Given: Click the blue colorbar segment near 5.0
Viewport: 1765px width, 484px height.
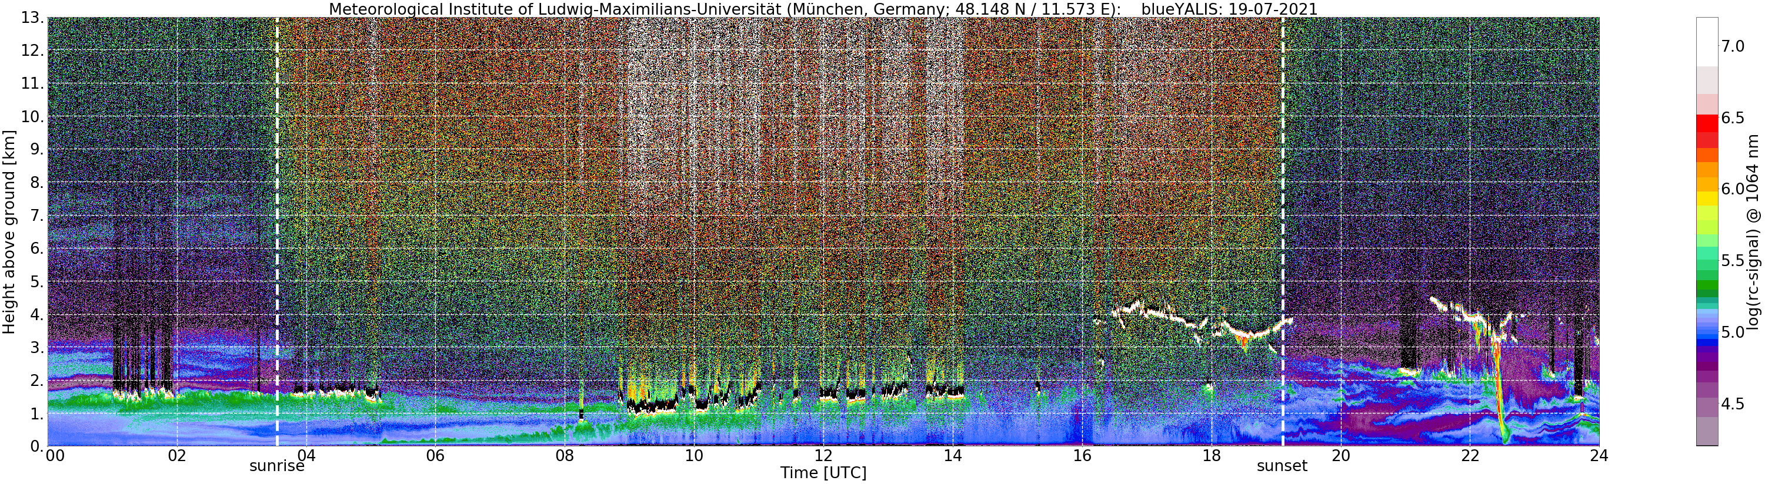Looking at the screenshot, I should point(1707,335).
